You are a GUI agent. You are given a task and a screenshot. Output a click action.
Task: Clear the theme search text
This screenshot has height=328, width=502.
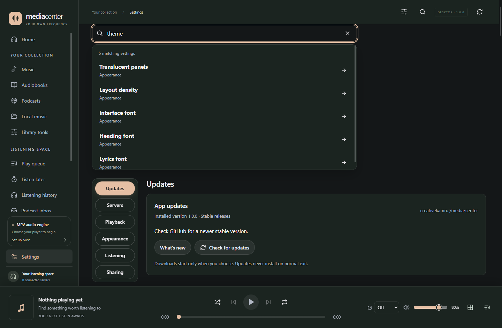point(348,33)
